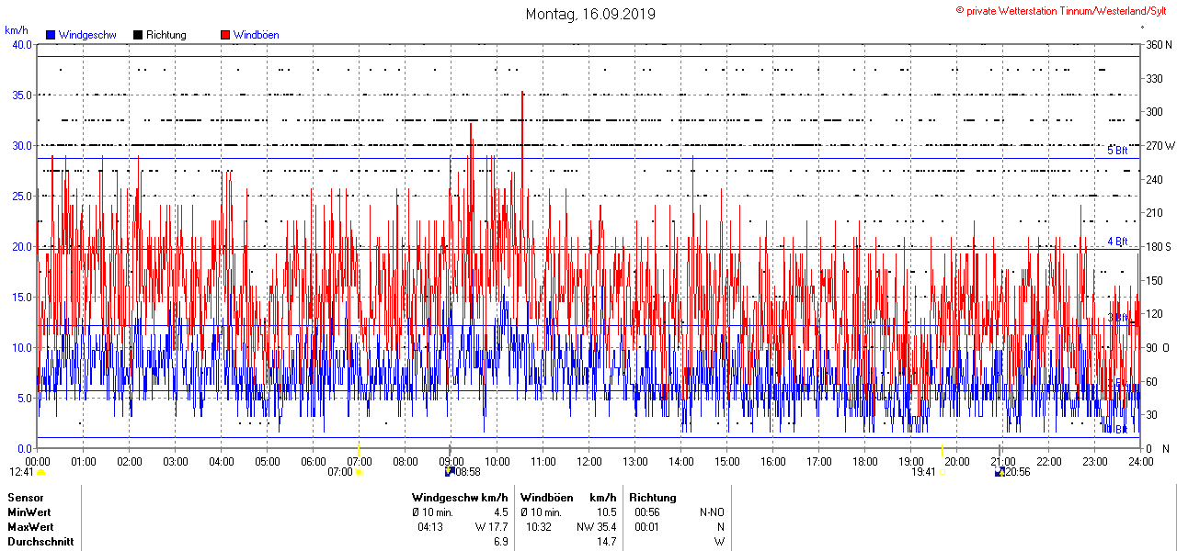Click the moon icon next to 20:56
Viewport: 1177px width, 551px height.
tap(999, 472)
